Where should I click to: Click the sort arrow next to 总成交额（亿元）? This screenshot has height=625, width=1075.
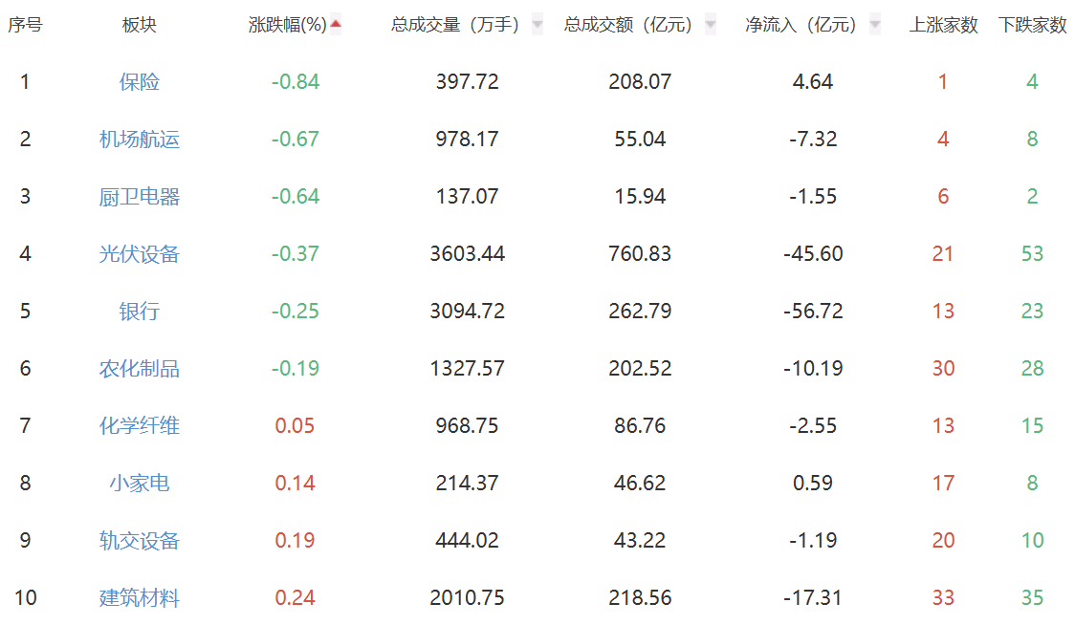pyautogui.click(x=711, y=25)
